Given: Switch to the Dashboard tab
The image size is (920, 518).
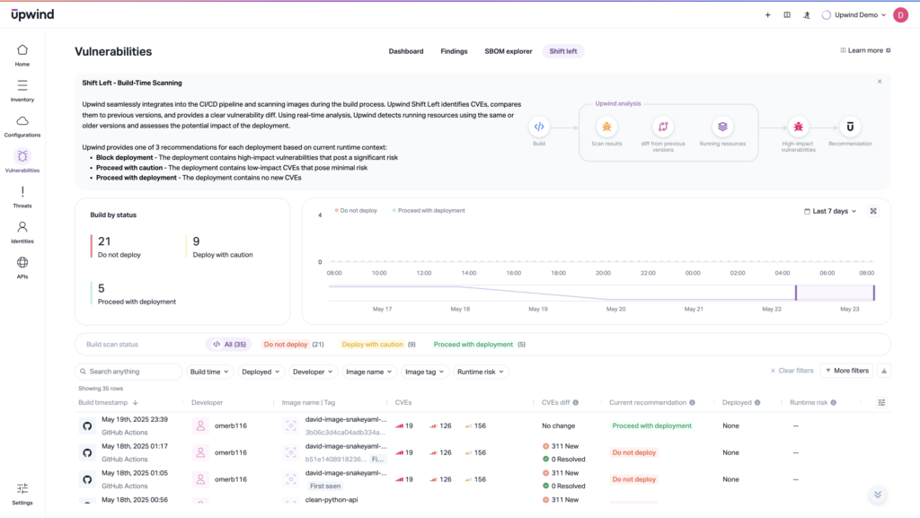Looking at the screenshot, I should [406, 51].
